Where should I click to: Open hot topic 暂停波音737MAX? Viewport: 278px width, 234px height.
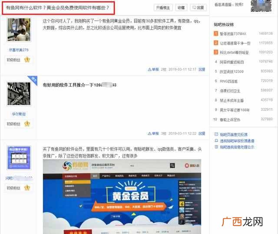click(x=233, y=34)
